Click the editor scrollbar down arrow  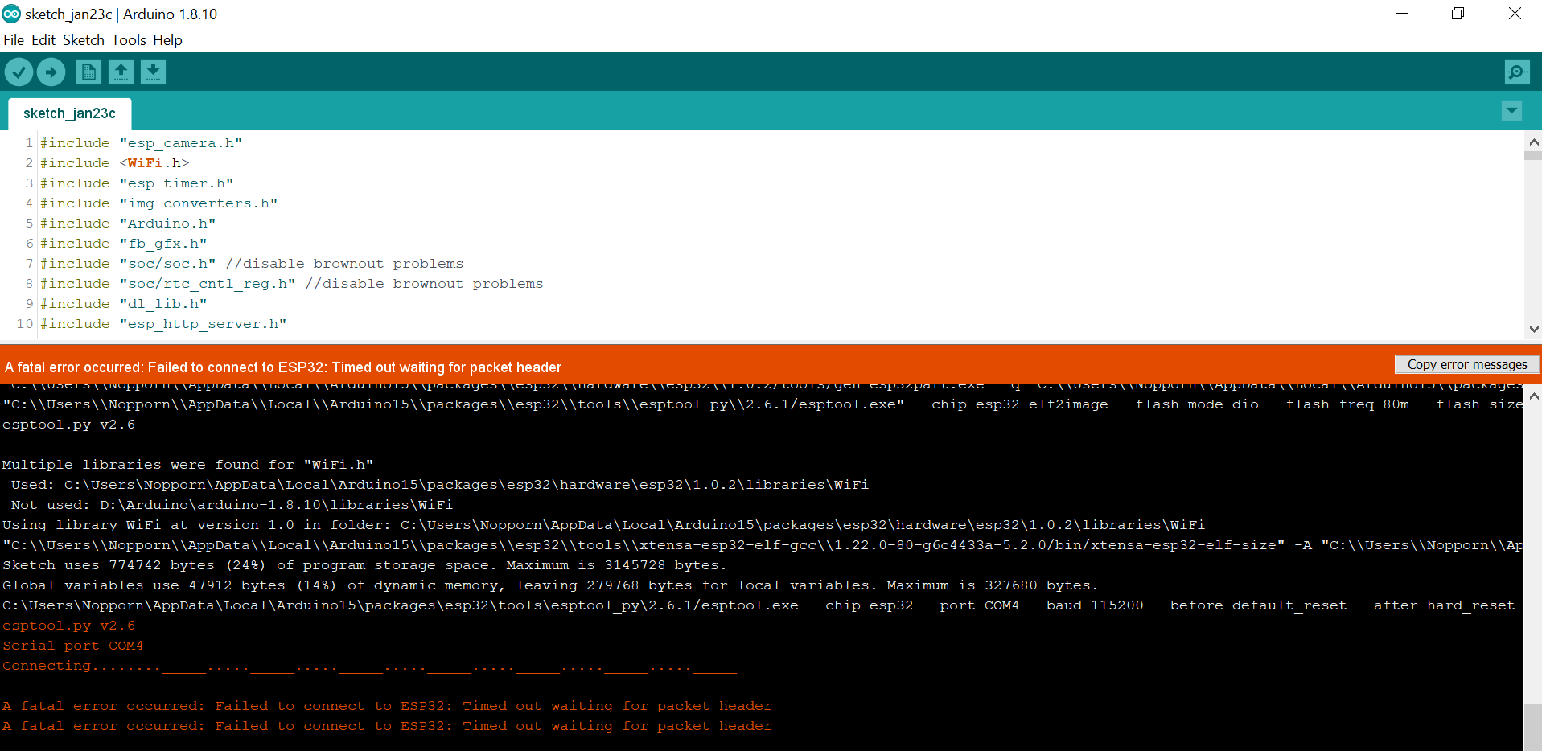point(1533,329)
